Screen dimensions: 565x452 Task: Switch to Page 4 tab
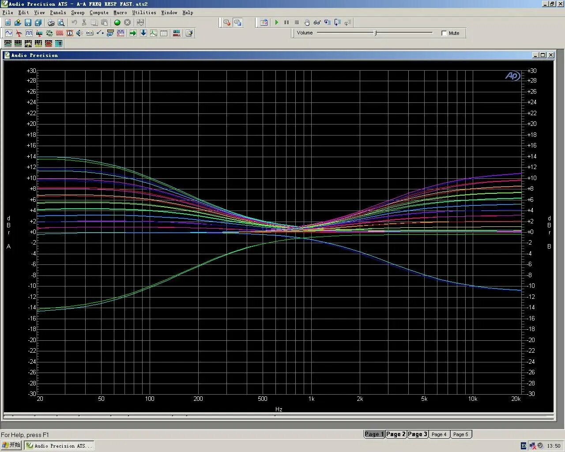coord(439,434)
